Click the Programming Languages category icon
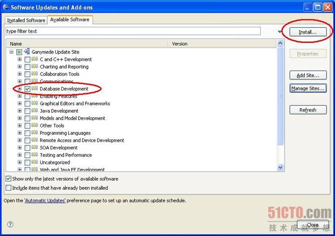Screen dimensions: 335x236 pyautogui.click(x=35, y=132)
